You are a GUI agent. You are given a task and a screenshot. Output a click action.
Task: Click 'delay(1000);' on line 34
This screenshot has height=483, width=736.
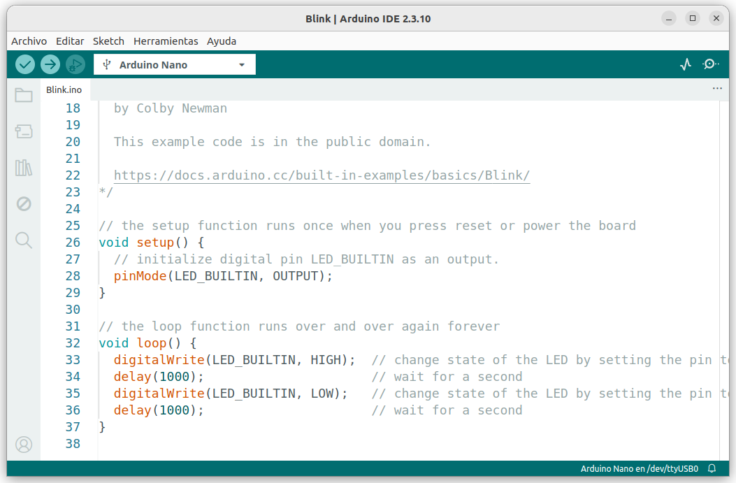click(159, 377)
